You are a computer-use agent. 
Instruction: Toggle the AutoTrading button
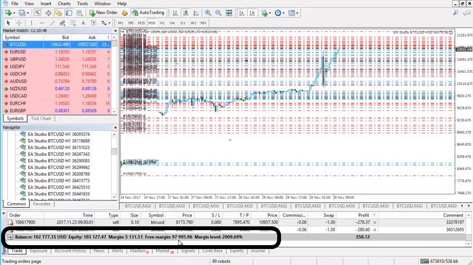pyautogui.click(x=148, y=13)
